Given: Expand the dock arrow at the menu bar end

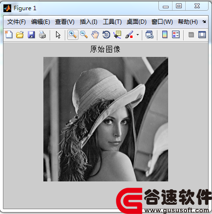Looking at the screenshot, I should 204,21.
